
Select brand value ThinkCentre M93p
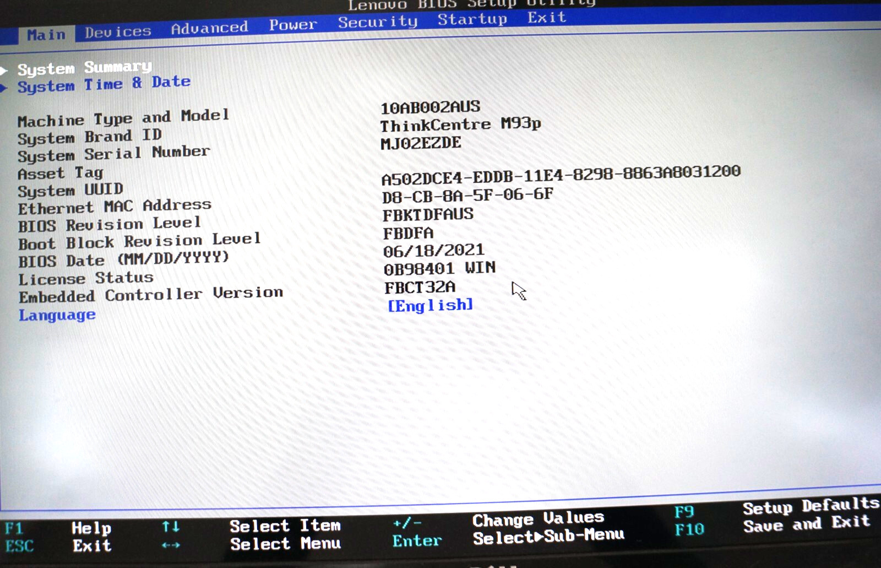click(x=460, y=125)
